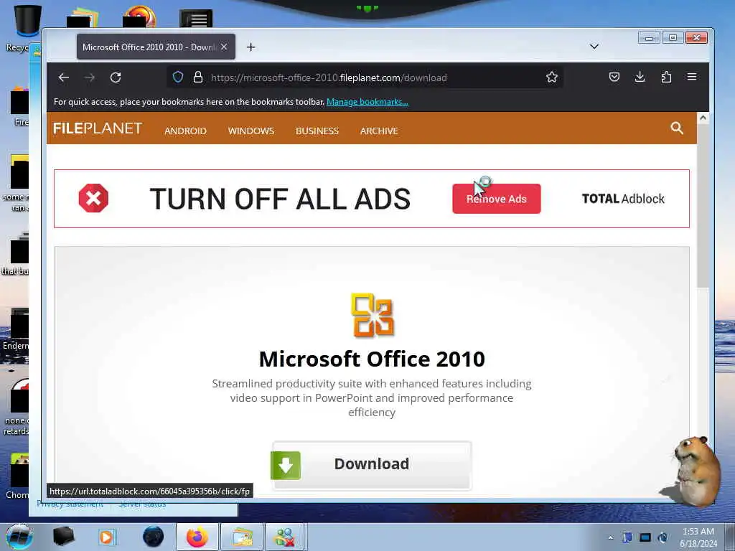Go back using the browser back arrow
Image resolution: width=735 pixels, height=551 pixels.
pyautogui.click(x=64, y=77)
